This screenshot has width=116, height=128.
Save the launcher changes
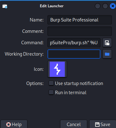pyautogui.click(x=103, y=125)
